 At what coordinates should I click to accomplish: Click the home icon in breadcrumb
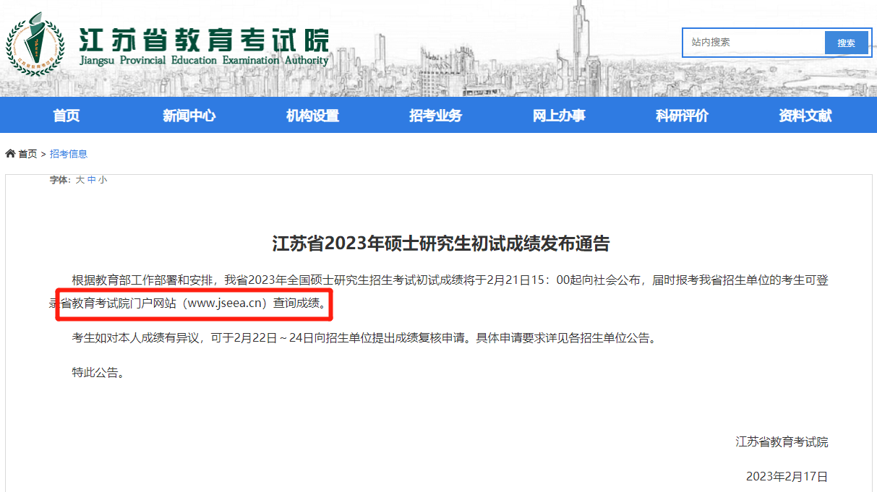tap(10, 153)
